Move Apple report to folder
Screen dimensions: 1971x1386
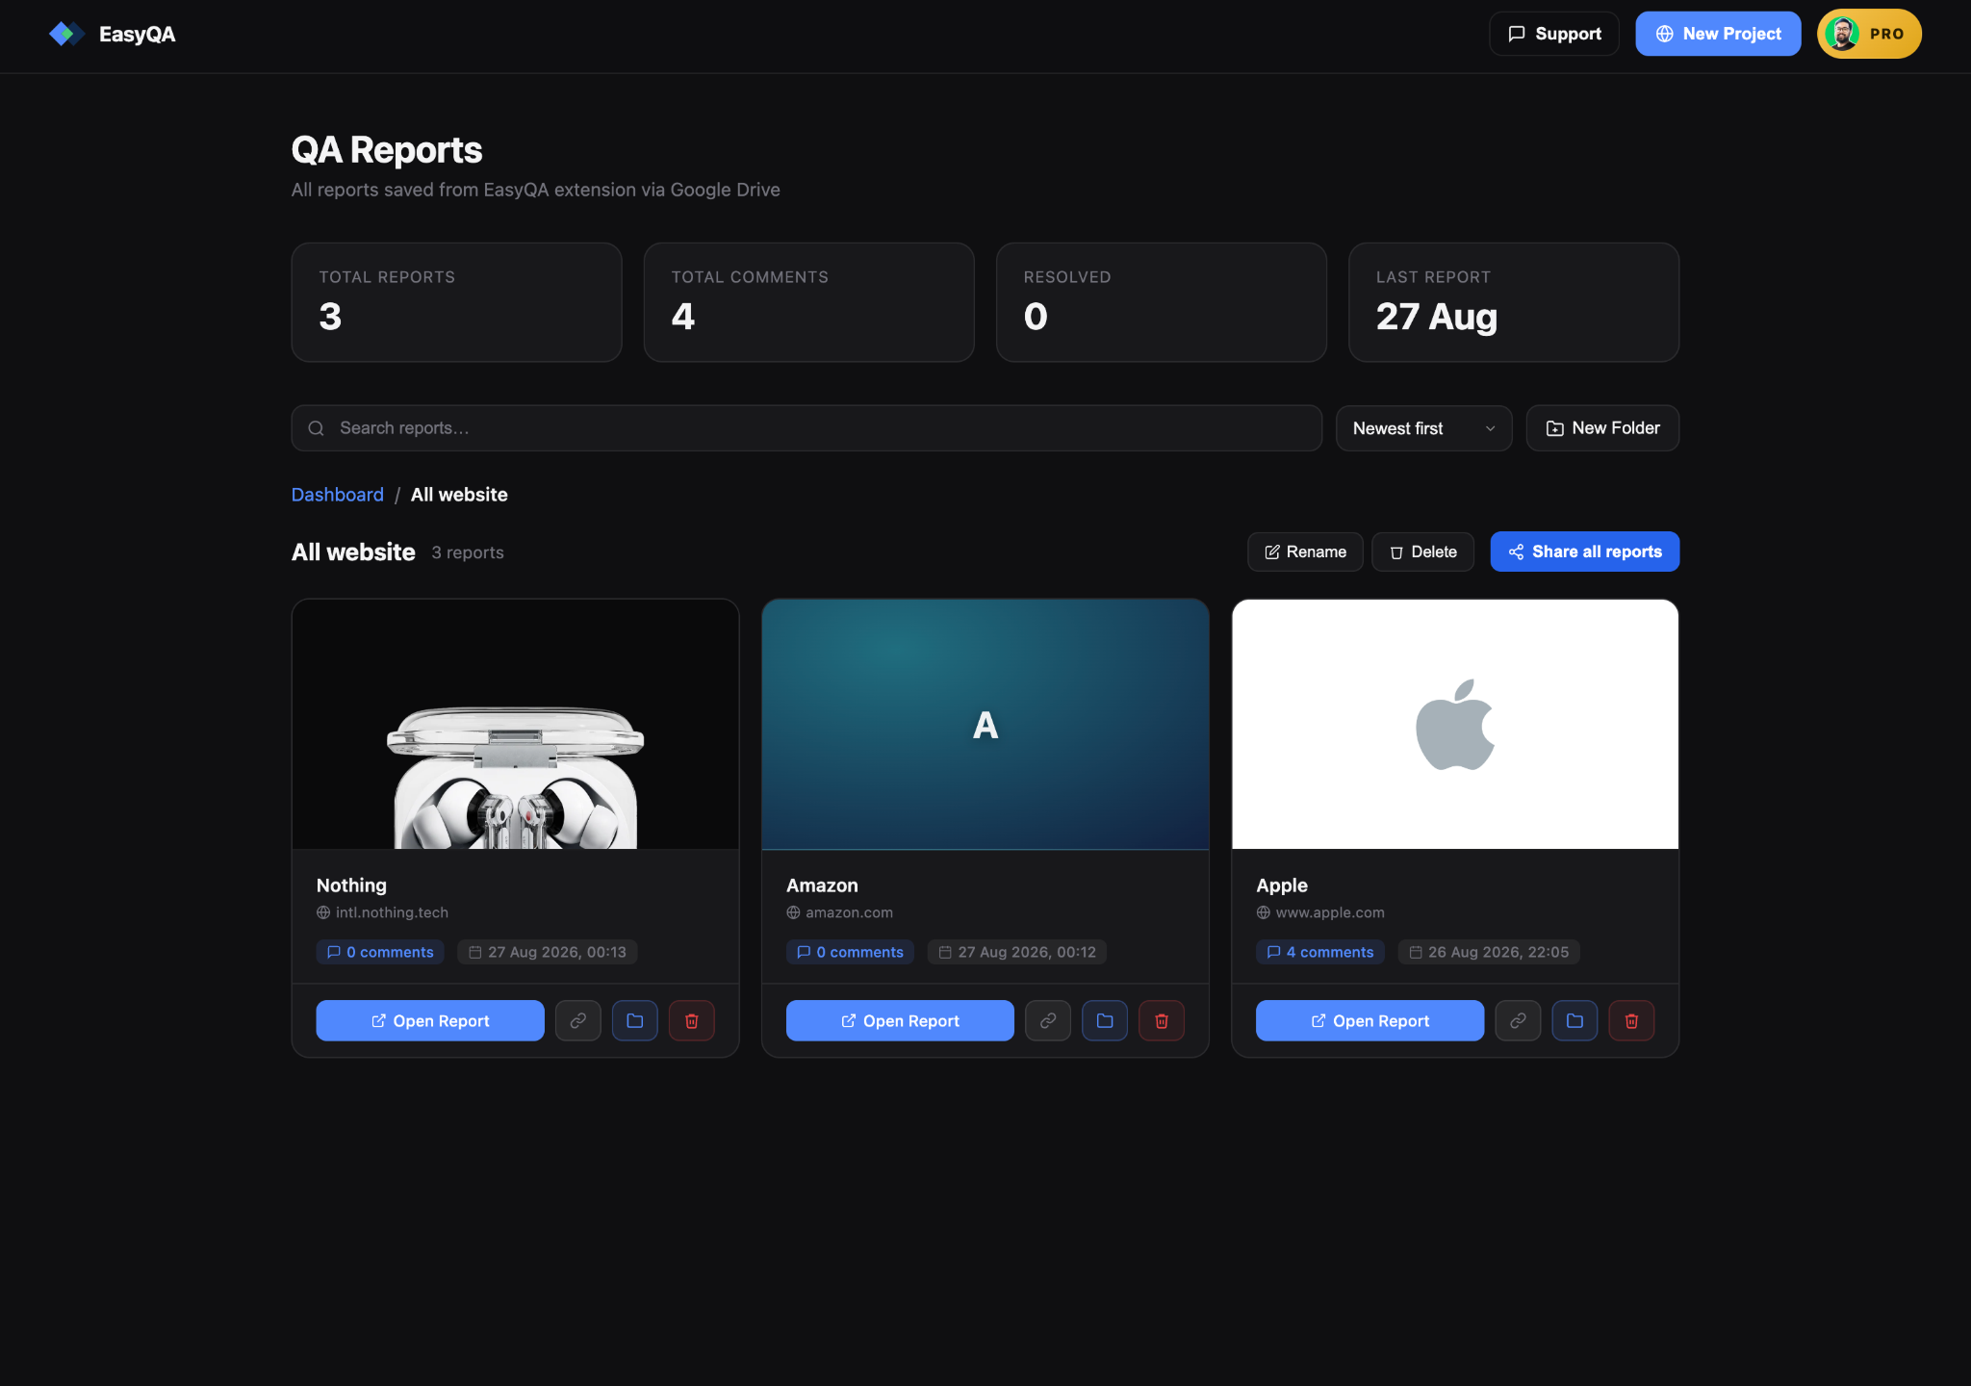click(1575, 1020)
